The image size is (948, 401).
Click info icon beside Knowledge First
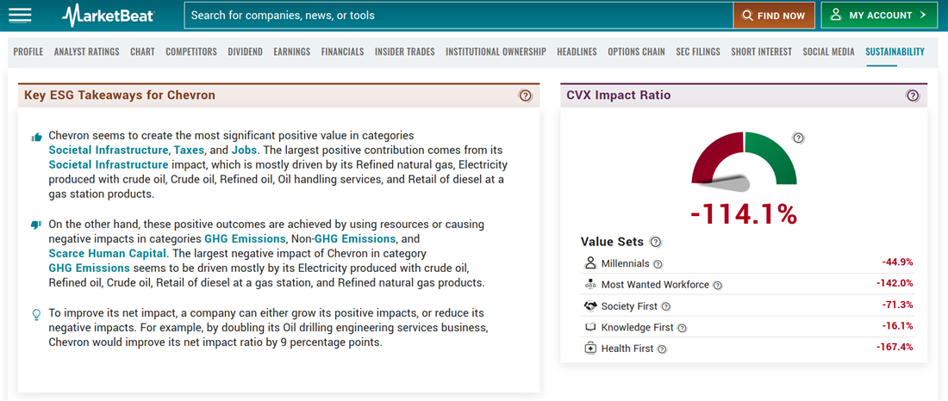(x=682, y=328)
